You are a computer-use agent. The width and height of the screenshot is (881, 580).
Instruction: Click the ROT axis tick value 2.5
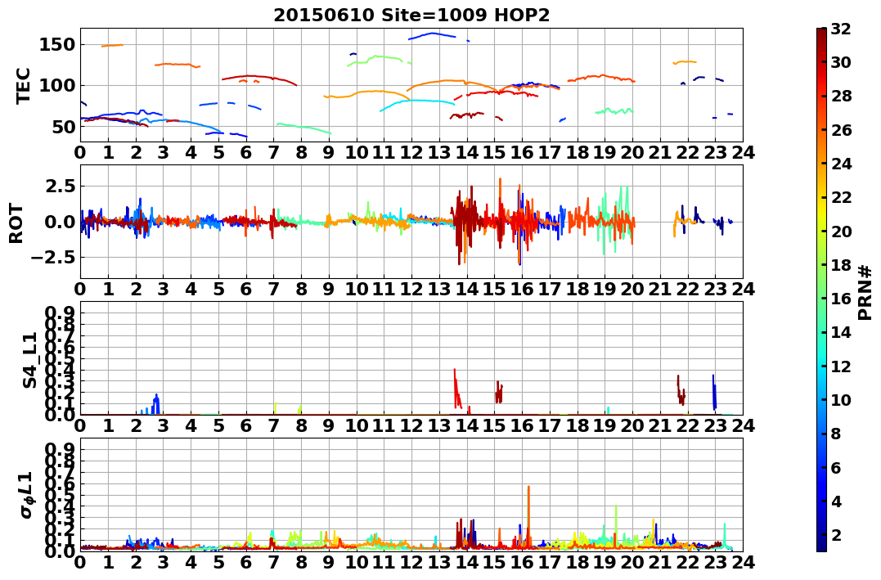(60, 186)
